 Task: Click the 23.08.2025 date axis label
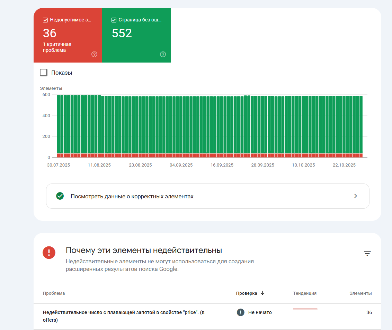pos(140,165)
